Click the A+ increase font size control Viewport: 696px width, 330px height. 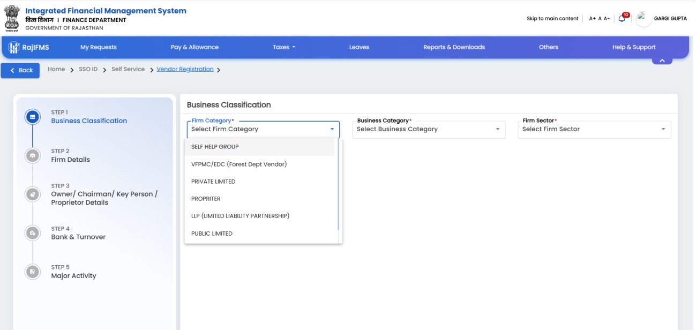(x=592, y=19)
